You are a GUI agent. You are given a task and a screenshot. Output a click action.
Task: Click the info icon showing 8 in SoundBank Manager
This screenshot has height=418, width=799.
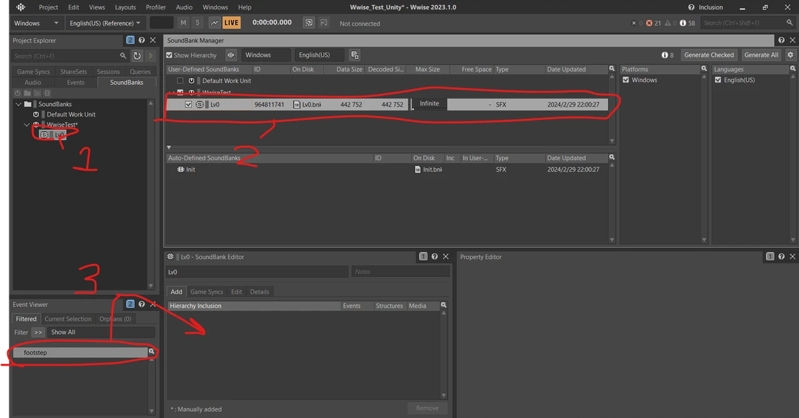[664, 55]
